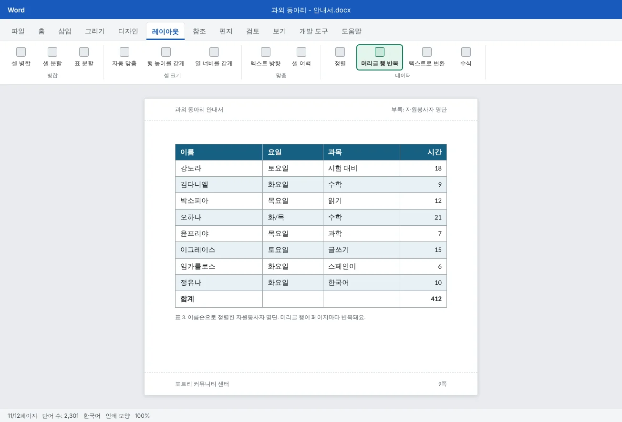Click 인쇄 모양 view in status bar
Image resolution: width=622 pixels, height=422 pixels.
(118, 416)
